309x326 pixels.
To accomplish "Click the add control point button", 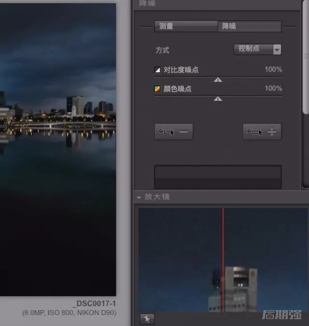I will pyautogui.click(x=262, y=131).
